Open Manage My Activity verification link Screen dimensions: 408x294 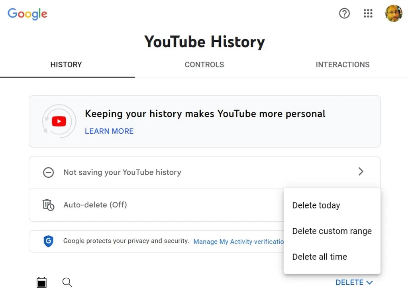click(238, 241)
